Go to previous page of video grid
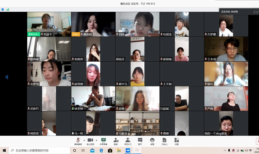This screenshot has height=154, width=259. pyautogui.click(x=7, y=77)
